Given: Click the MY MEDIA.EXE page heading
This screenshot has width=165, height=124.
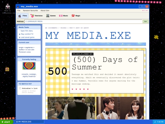Looking at the screenshot, I should 88,36.
